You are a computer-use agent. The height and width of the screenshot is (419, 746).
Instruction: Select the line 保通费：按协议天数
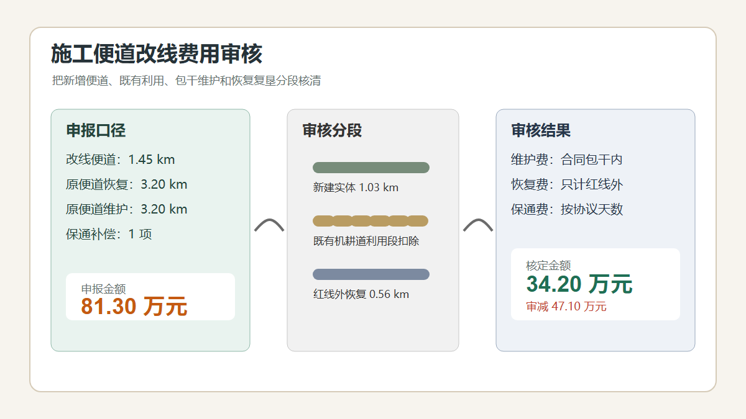pos(567,209)
